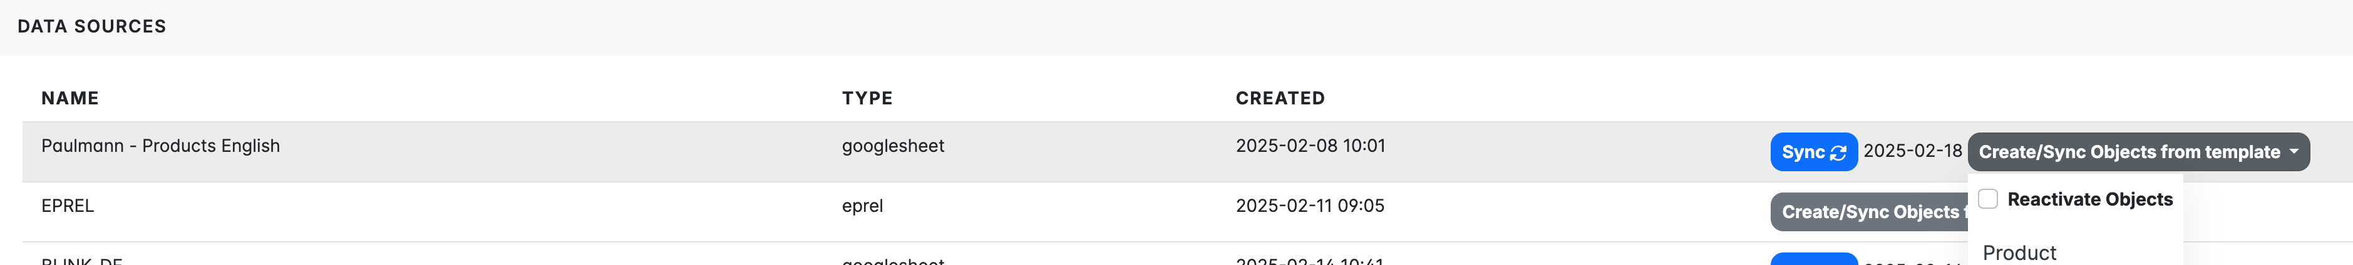Click the Reactivate Objects label text
This screenshot has height=265, width=2353.
(x=2090, y=199)
